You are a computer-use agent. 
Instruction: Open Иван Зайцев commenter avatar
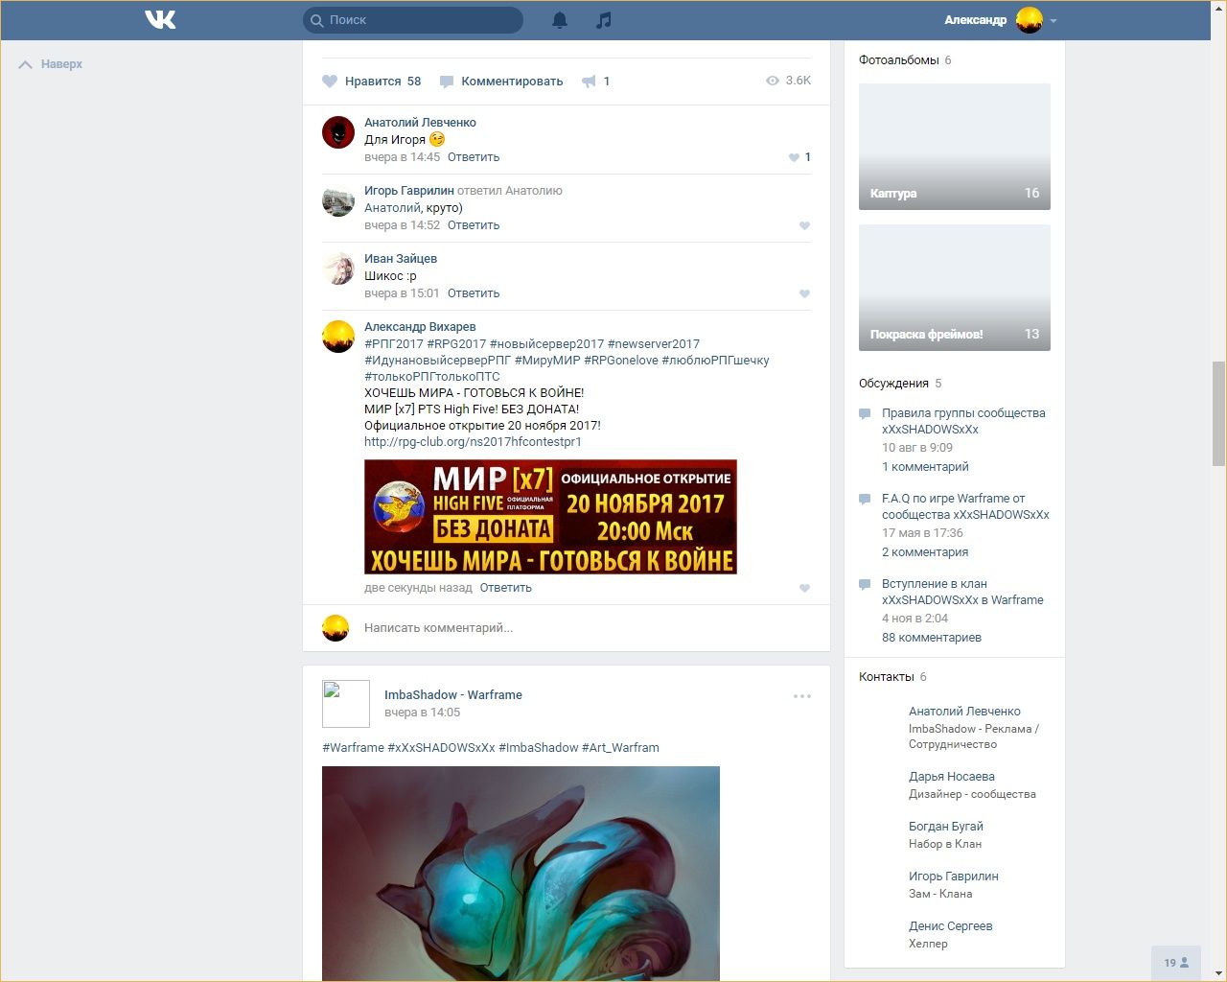tap(338, 269)
